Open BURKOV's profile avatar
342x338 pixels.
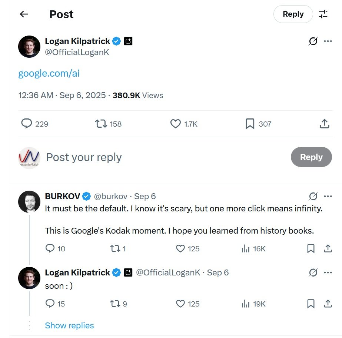click(29, 202)
